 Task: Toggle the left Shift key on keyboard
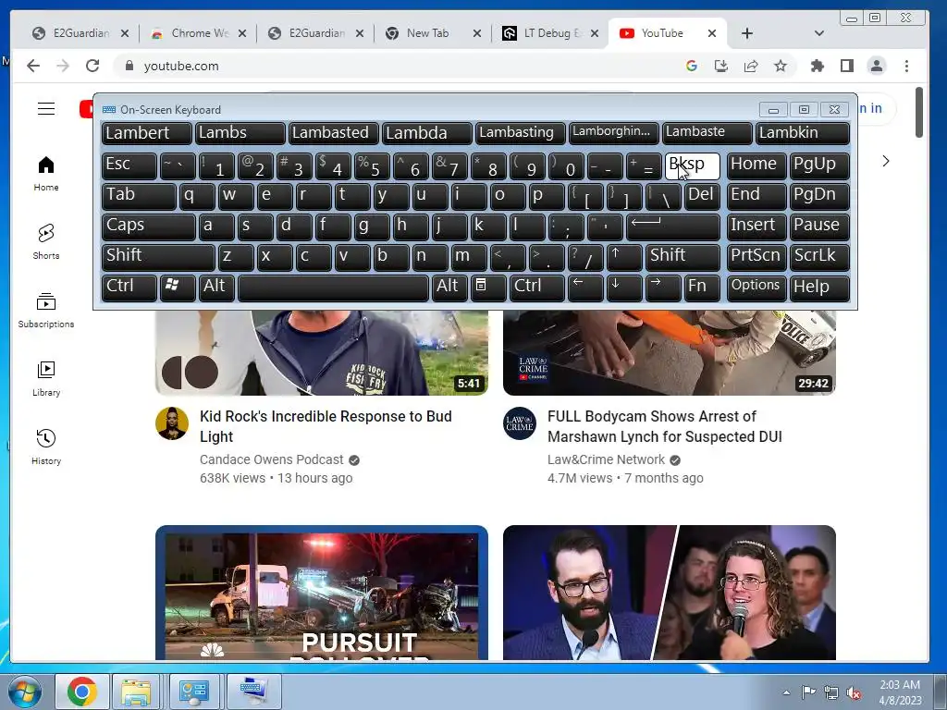pyautogui.click(x=158, y=257)
